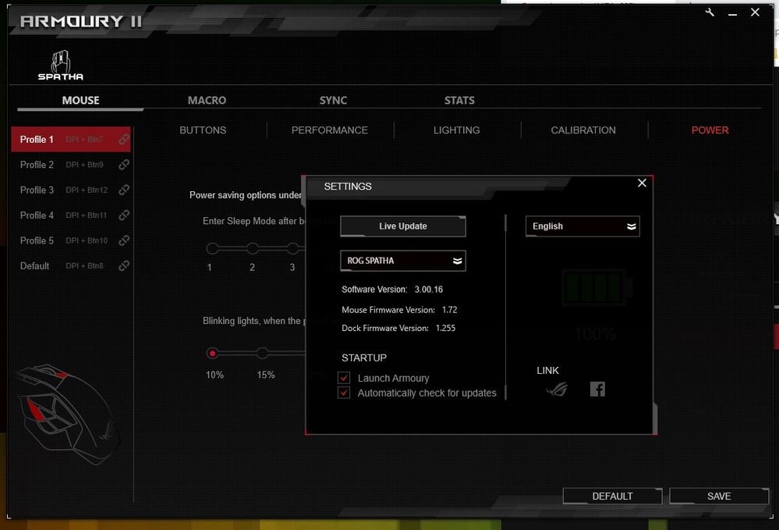The image size is (779, 530).
Task: Click the Spatha mouse illustration
Action: point(67,414)
